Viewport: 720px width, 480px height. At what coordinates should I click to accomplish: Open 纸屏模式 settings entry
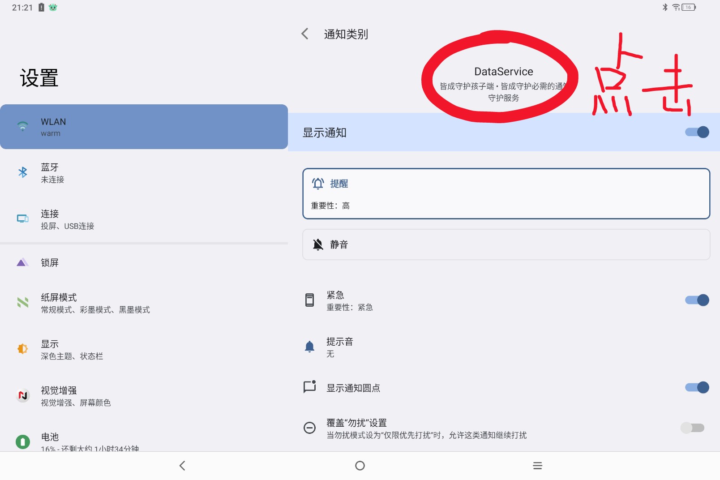144,303
